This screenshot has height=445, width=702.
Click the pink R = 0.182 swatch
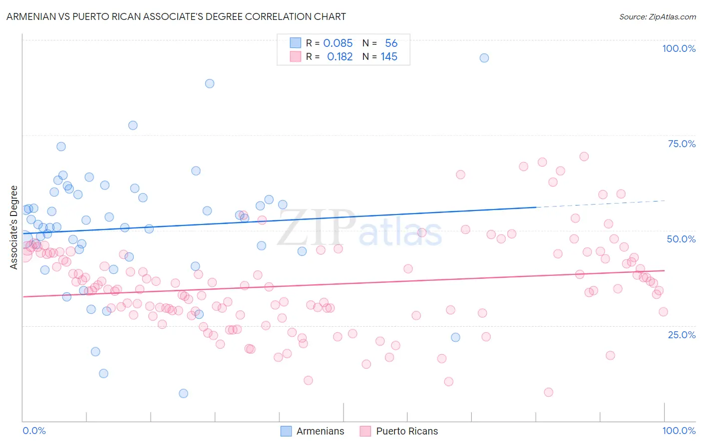296,56
